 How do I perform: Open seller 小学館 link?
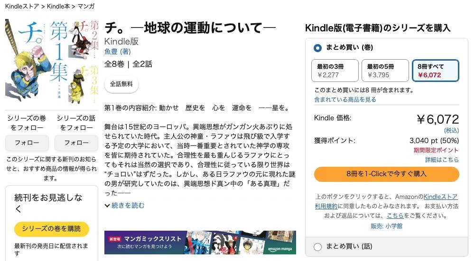point(386,226)
